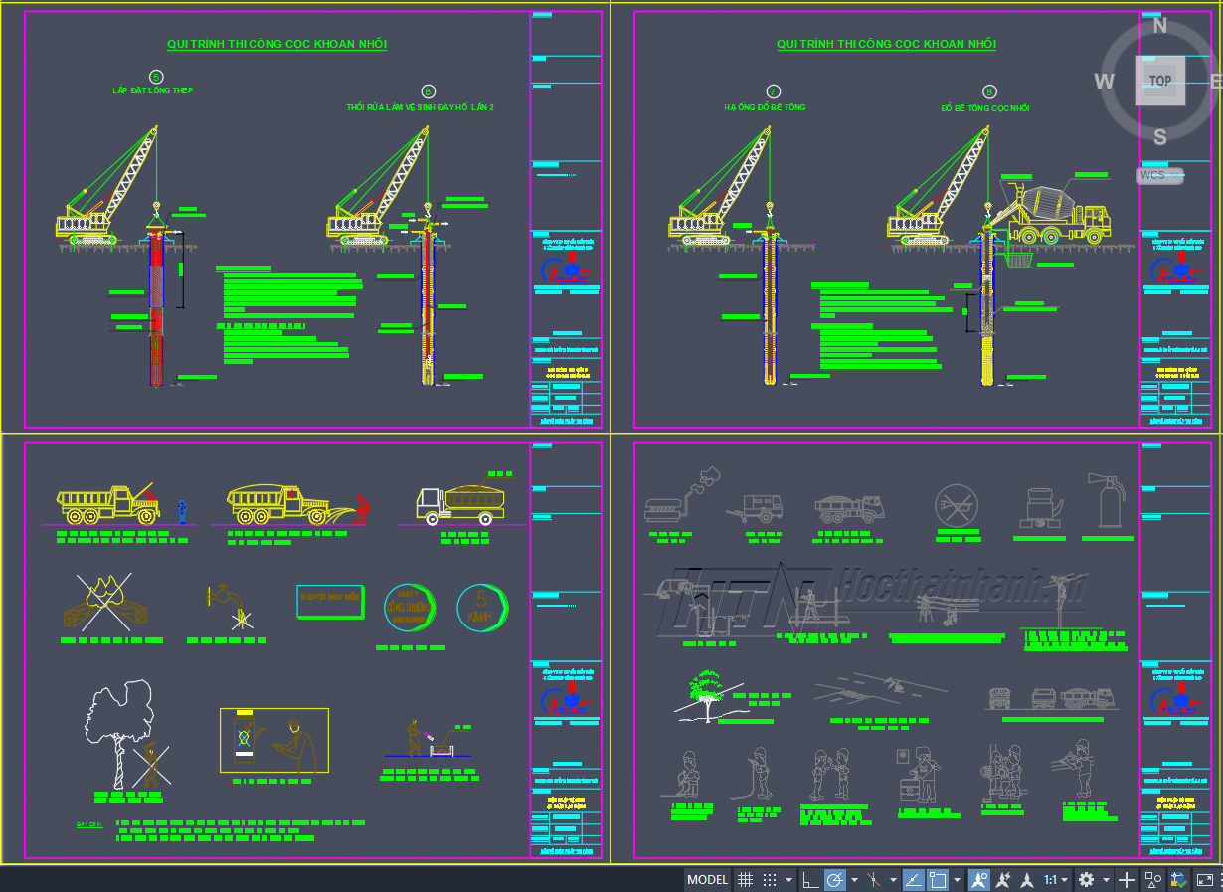The height and width of the screenshot is (892, 1223).
Task: Switch to the MODEL space tab
Action: tap(708, 880)
